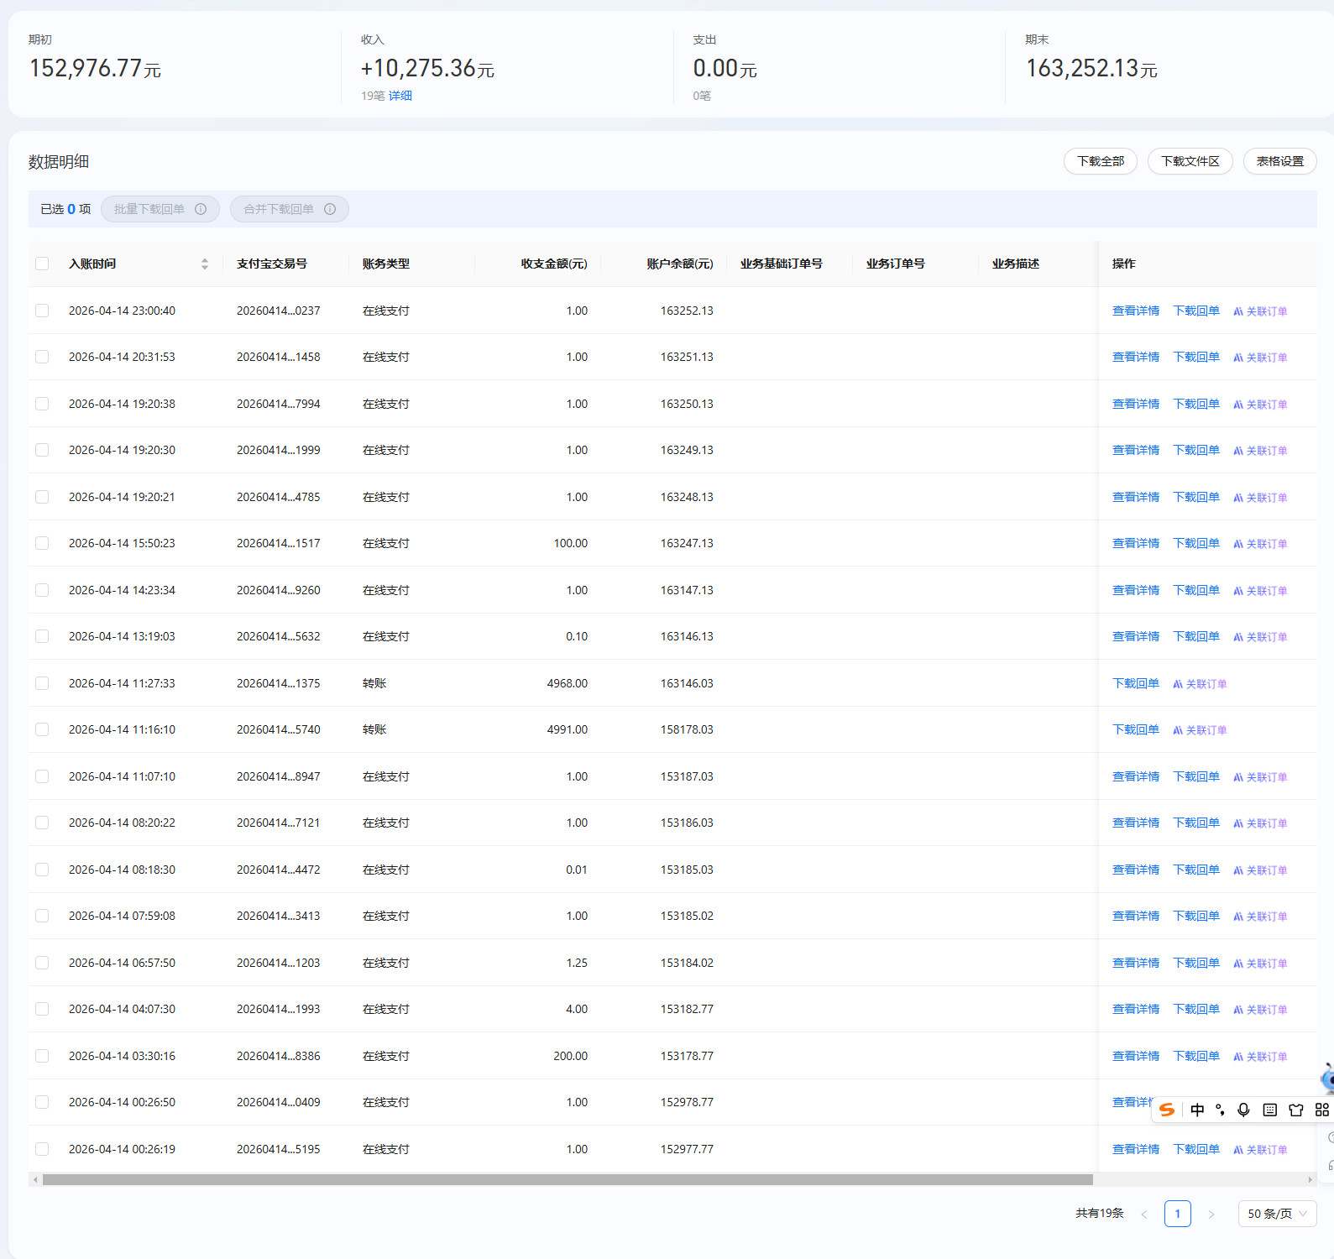Click the horizontal scrollbar under the table

(568, 1179)
